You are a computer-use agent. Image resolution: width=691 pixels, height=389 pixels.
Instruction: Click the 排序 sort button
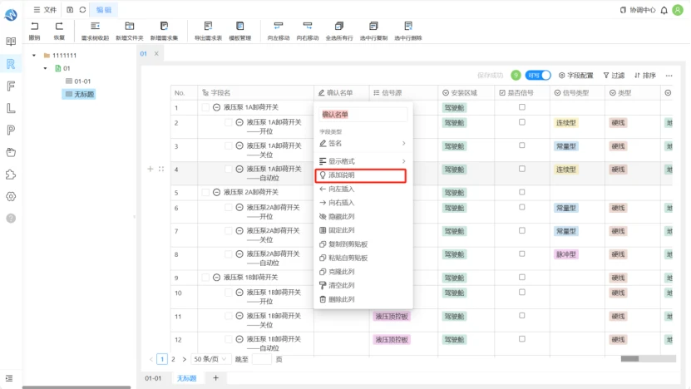644,76
